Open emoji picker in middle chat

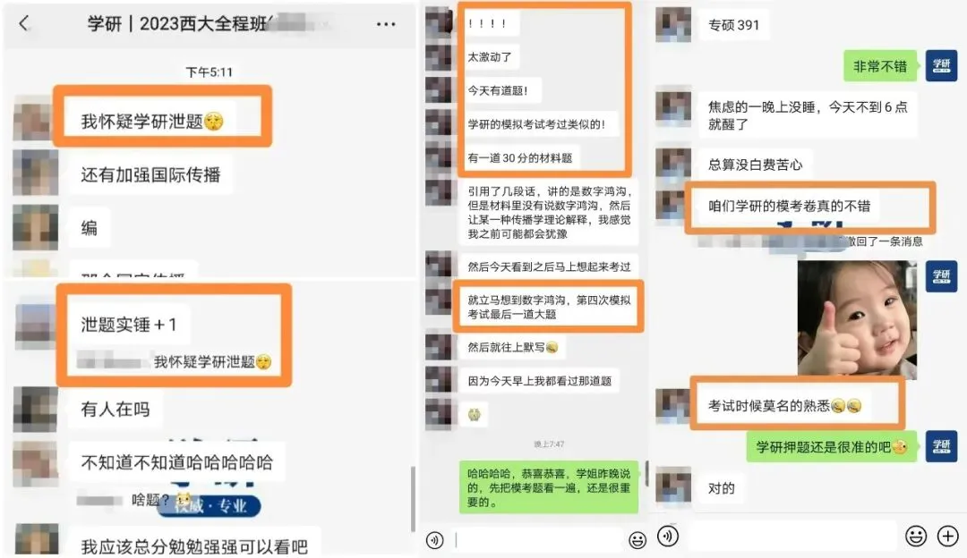pyautogui.click(x=638, y=540)
